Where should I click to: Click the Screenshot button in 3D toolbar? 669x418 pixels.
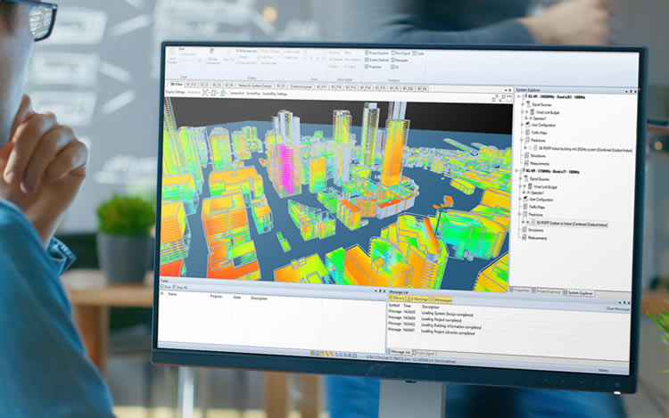tap(237, 93)
